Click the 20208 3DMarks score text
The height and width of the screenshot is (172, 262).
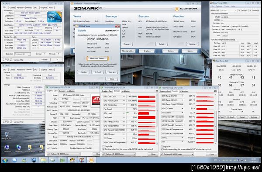pos(97,39)
